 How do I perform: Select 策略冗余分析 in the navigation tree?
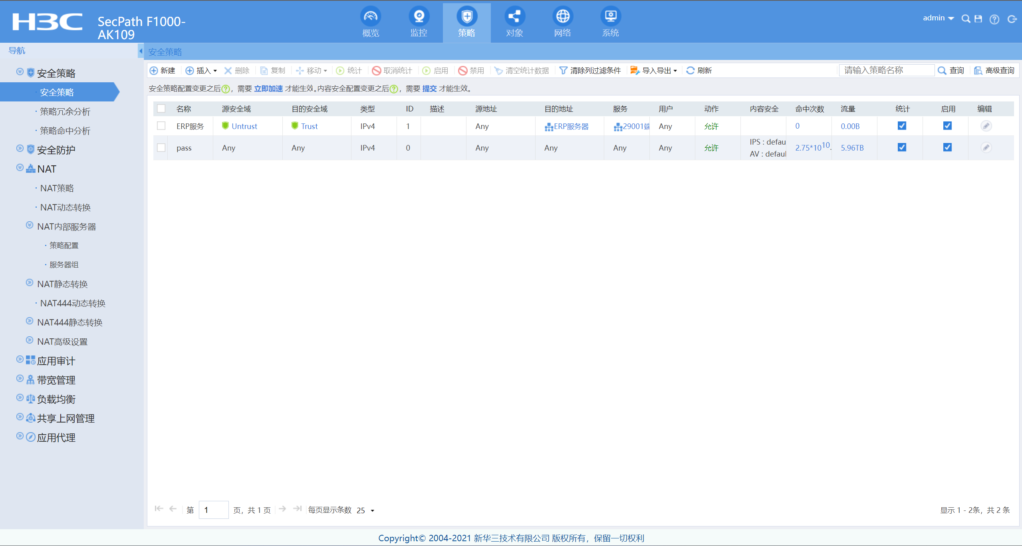coord(65,111)
